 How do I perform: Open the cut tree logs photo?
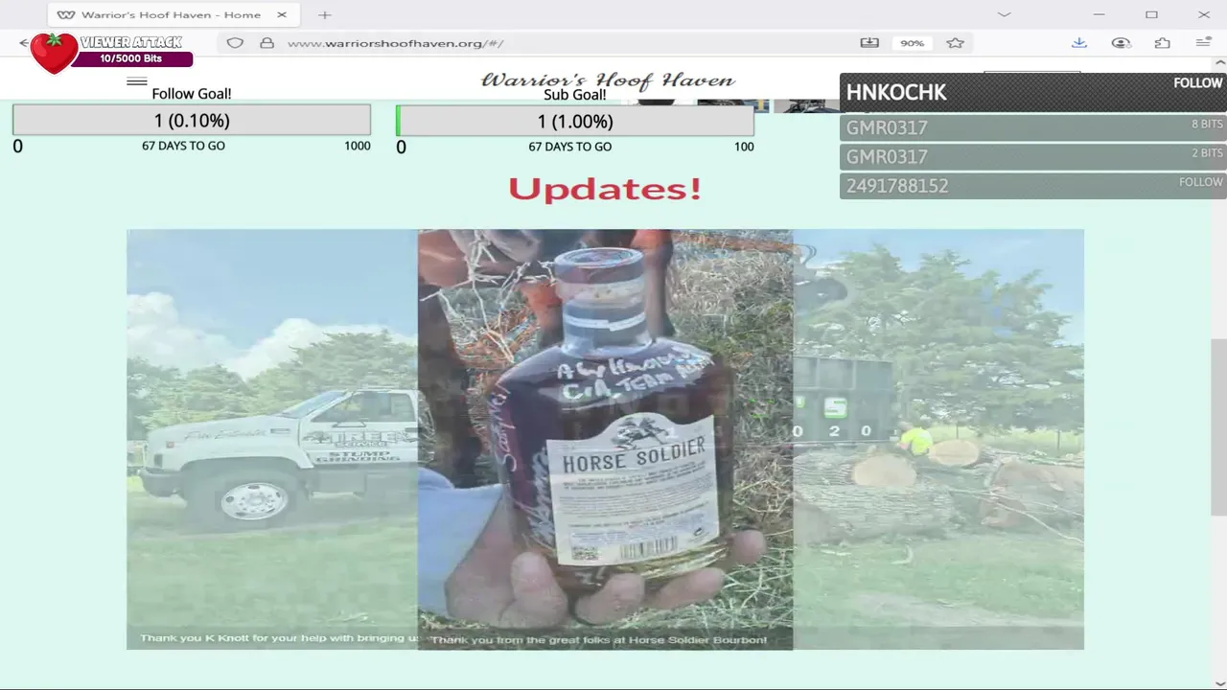938,439
